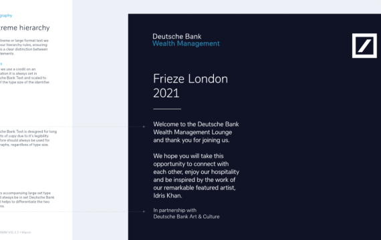This screenshot has height=240, width=381.
Task: Click the We hope you will take paragraph
Action: [x=196, y=176]
